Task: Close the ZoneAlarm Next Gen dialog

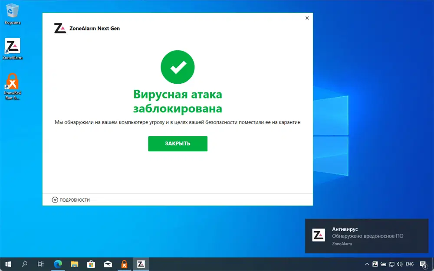Action: (307, 18)
